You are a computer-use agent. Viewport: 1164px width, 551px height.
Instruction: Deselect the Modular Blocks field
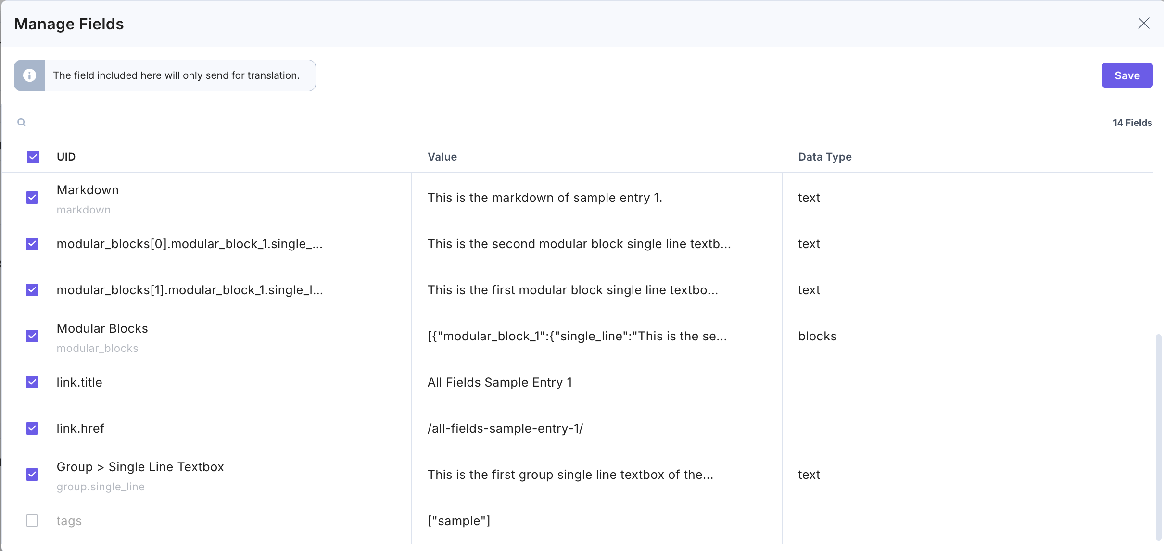click(x=32, y=336)
